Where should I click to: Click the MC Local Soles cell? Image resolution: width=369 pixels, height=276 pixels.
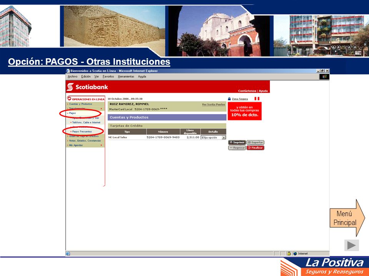[118, 137]
